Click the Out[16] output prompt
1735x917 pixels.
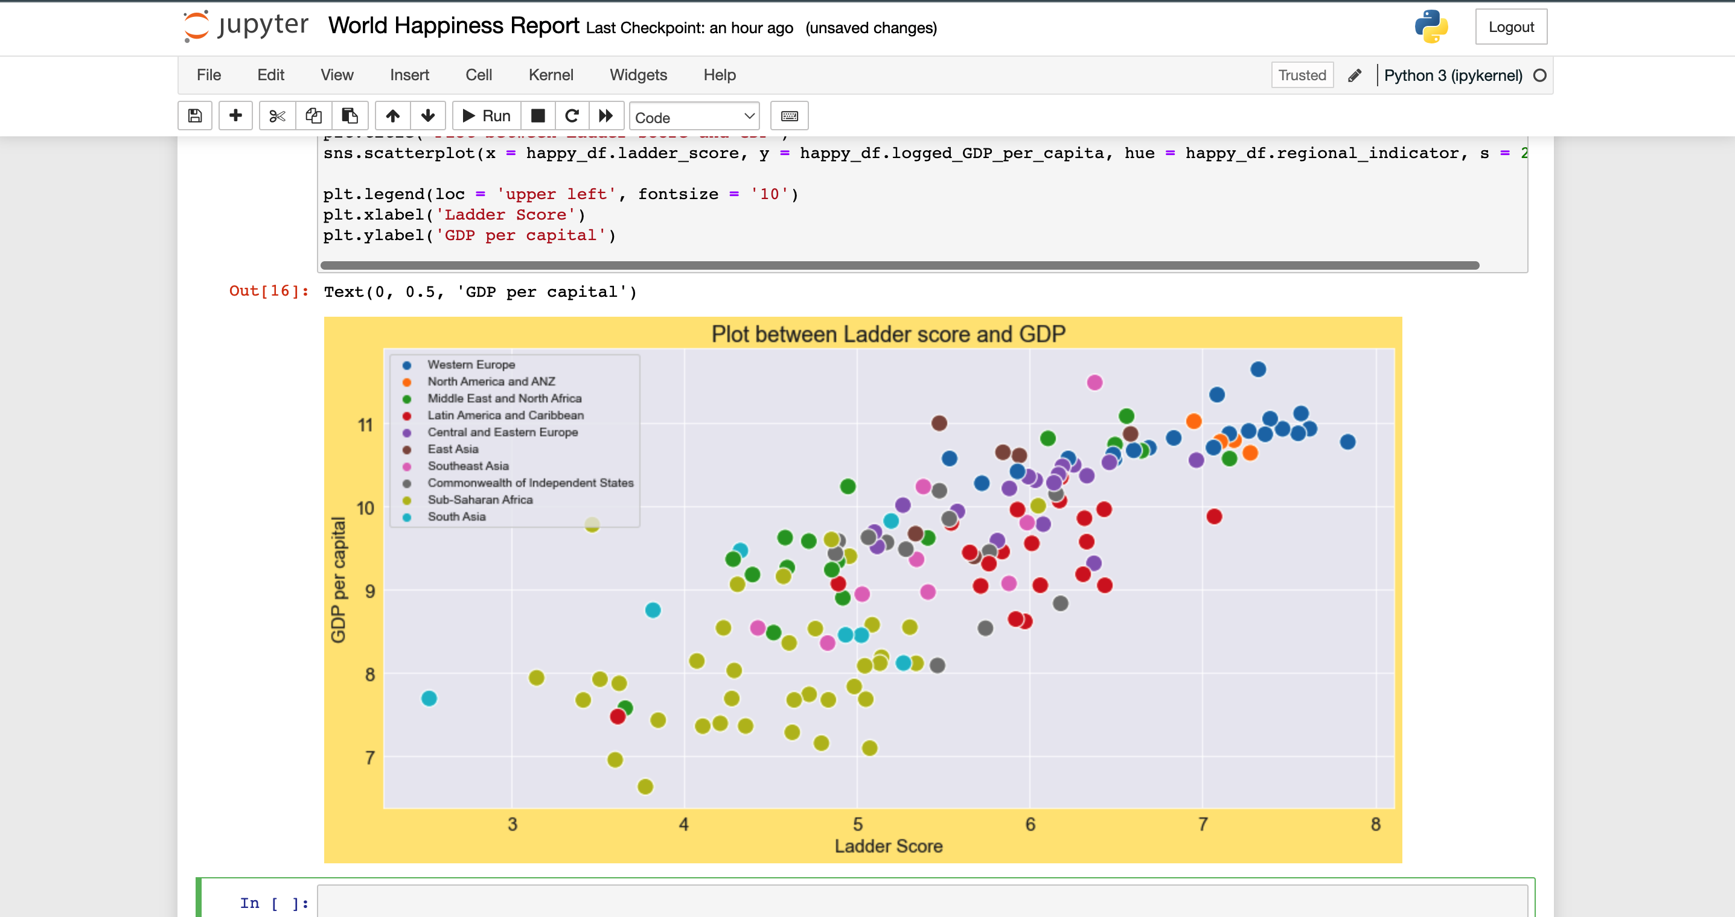click(269, 291)
